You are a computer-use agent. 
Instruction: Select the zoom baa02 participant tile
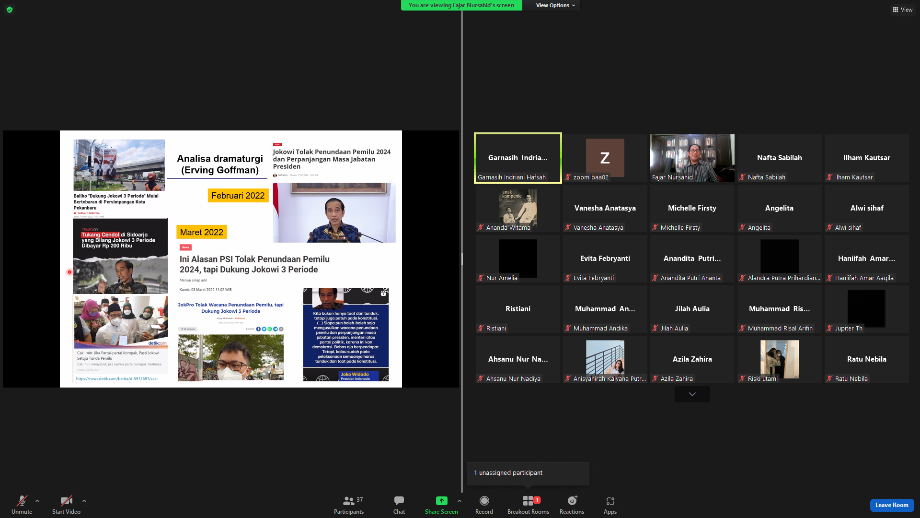point(605,158)
